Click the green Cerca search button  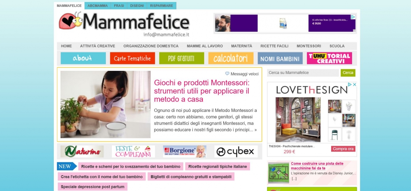point(348,73)
